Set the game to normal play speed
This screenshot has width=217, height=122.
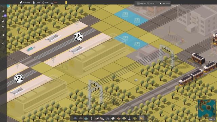tap(160, 3)
